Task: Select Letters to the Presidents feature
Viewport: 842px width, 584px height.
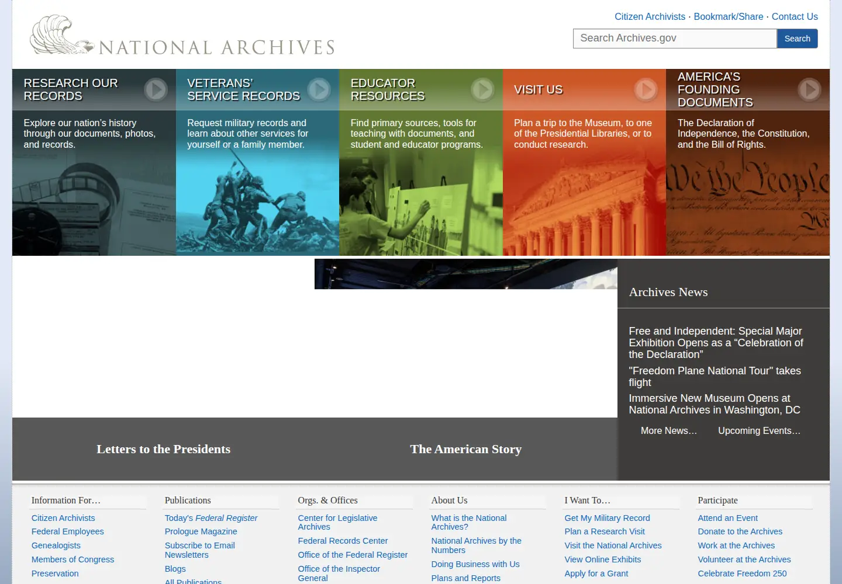Action: [163, 449]
